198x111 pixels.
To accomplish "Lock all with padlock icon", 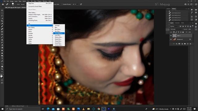I will point(183,32).
